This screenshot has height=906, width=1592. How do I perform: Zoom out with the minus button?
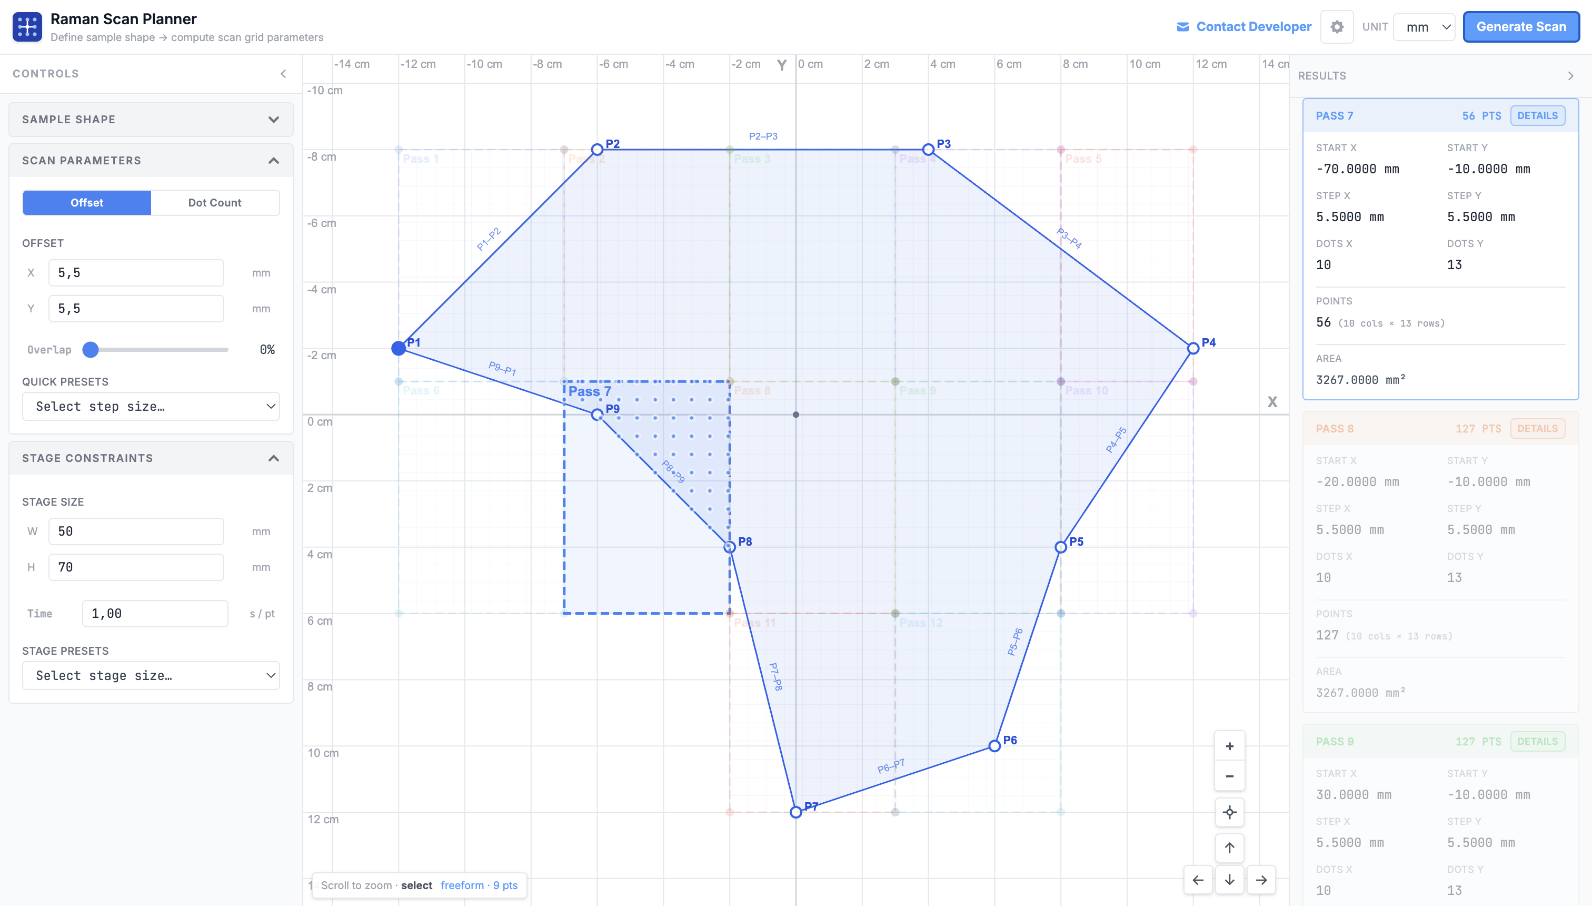click(1229, 776)
